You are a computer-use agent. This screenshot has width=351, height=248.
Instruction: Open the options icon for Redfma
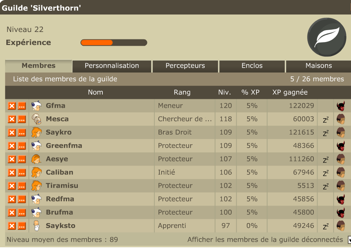point(22,199)
